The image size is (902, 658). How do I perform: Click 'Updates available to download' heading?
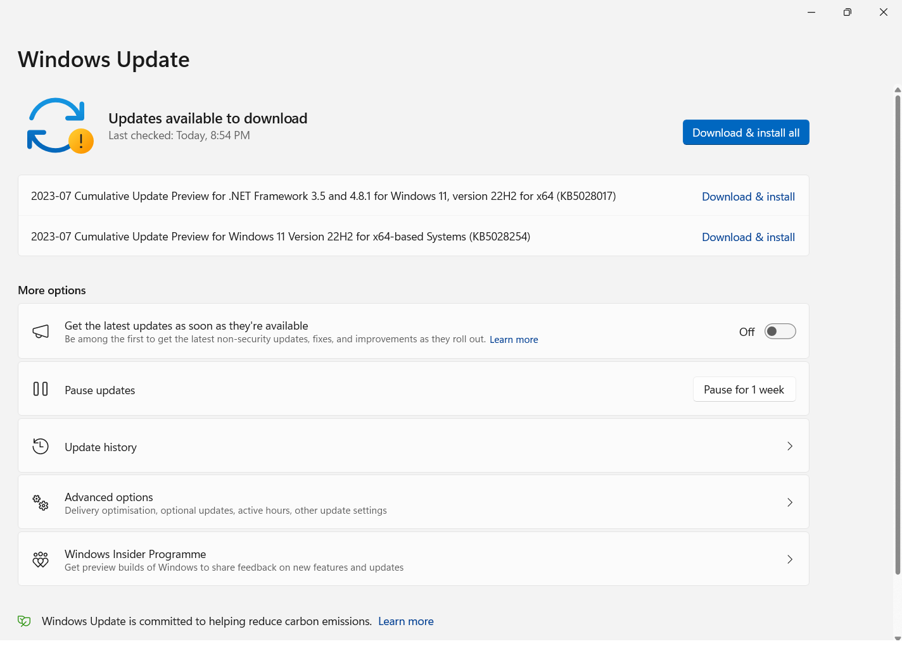pos(208,118)
